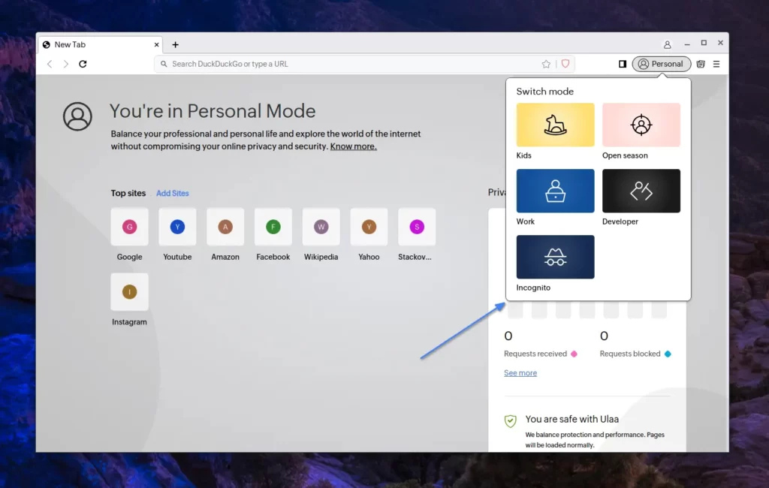
Task: Open a new tab with plus button
Action: tap(175, 44)
